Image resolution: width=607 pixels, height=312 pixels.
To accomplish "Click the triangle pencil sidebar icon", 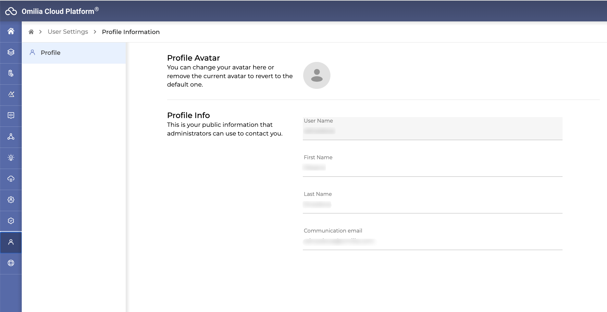I will (x=11, y=94).
